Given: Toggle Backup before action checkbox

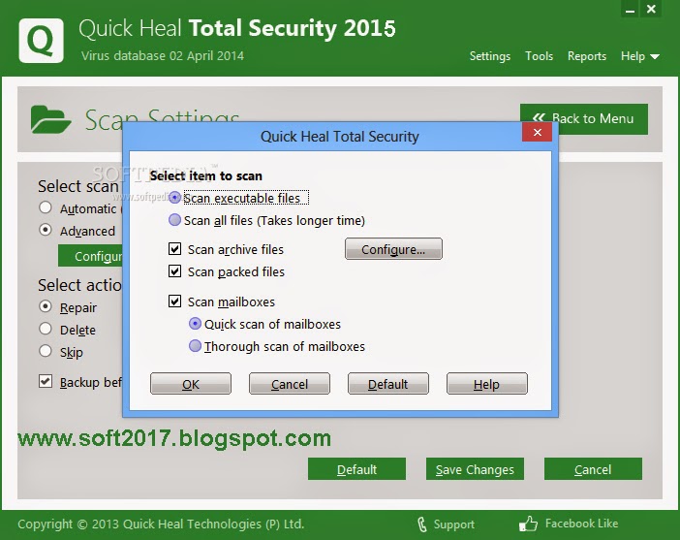Looking at the screenshot, I should coord(46,382).
